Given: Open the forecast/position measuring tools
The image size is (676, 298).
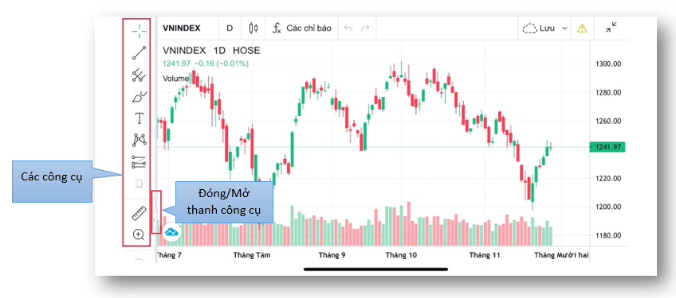Looking at the screenshot, I should coord(139,162).
